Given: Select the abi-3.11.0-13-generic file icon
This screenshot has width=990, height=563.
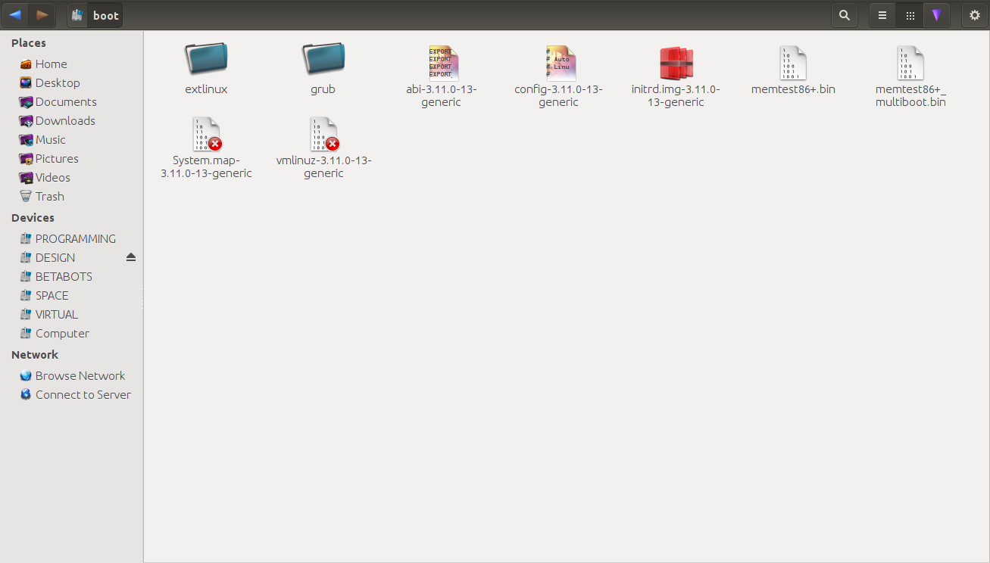Looking at the screenshot, I should click(442, 64).
